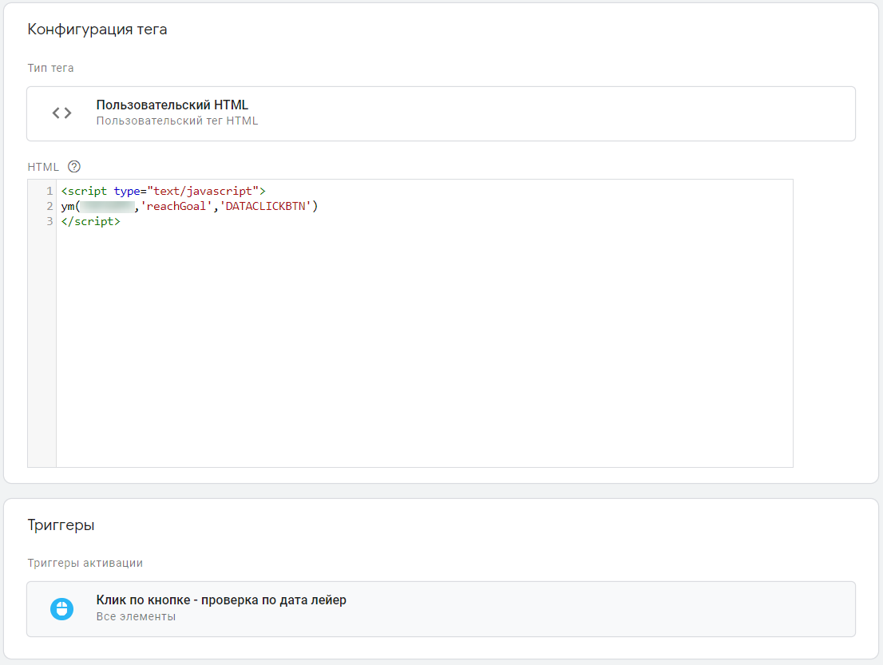Click the HTML field label
883x665 pixels.
click(43, 167)
